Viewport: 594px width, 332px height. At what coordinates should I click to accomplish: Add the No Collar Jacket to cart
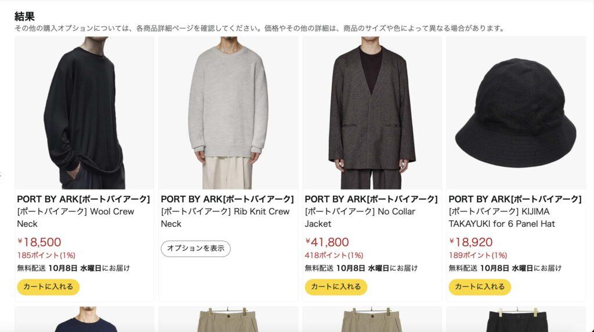coord(336,287)
